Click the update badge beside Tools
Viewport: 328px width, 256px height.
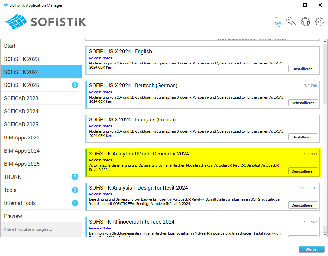(75, 190)
